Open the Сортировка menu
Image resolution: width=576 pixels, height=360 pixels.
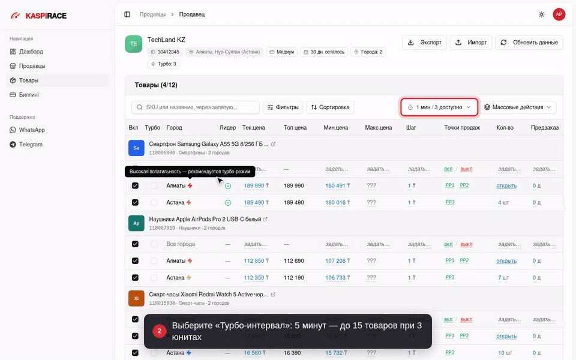[330, 107]
